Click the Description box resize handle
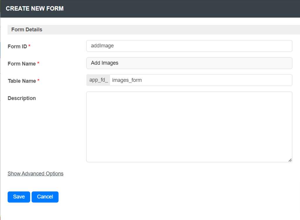The image size is (300, 220). click(x=290, y=160)
